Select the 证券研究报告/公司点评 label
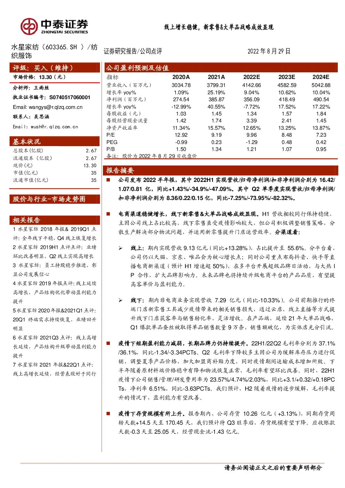 (x=133, y=51)
